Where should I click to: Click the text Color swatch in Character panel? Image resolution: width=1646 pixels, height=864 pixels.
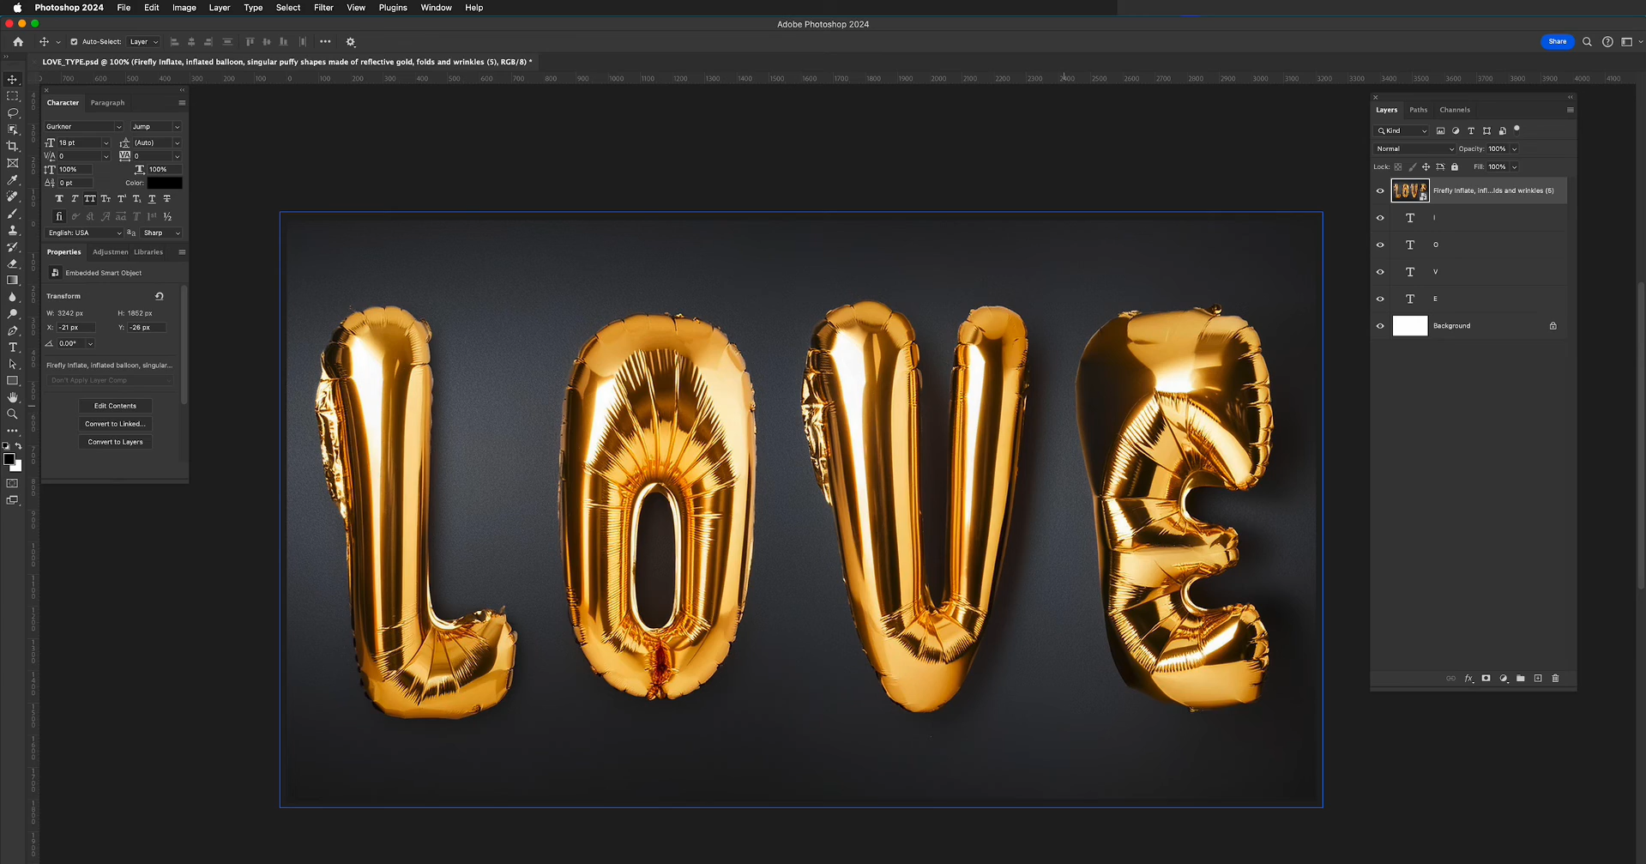pyautogui.click(x=165, y=183)
